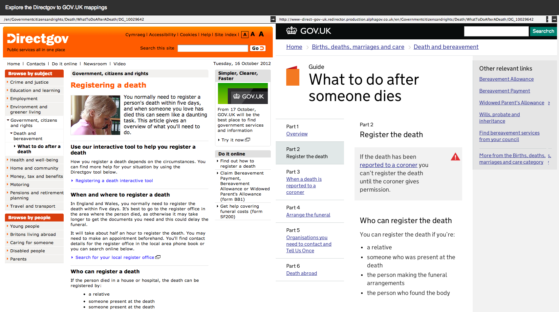559x312 pixels.
Task: Open Search for your local register office
Action: (115, 258)
